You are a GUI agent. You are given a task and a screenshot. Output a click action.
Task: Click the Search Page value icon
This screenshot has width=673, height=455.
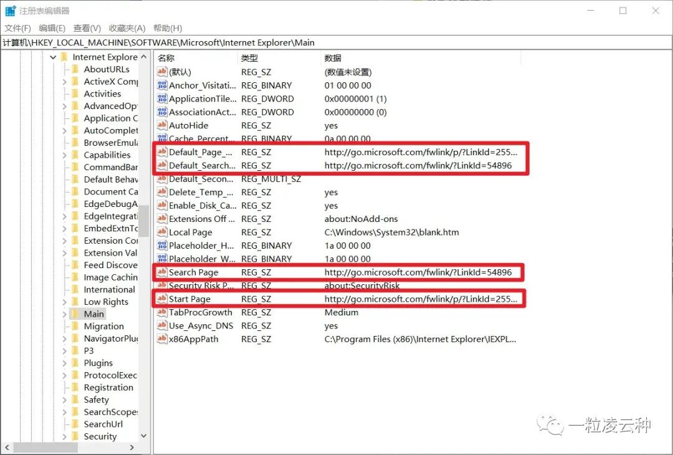coord(162,272)
